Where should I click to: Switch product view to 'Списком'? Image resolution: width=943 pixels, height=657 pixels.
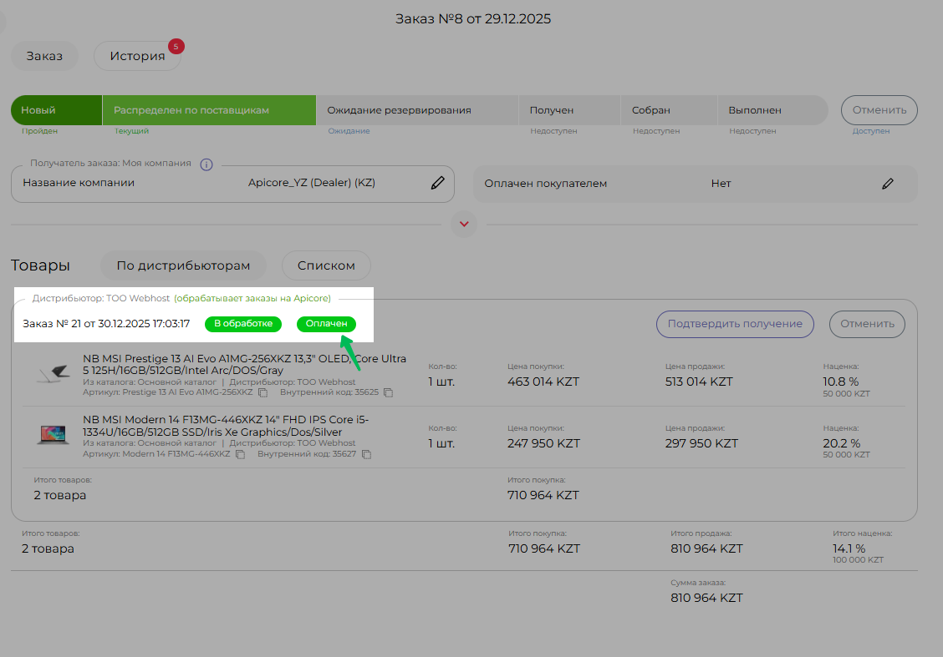[326, 266]
